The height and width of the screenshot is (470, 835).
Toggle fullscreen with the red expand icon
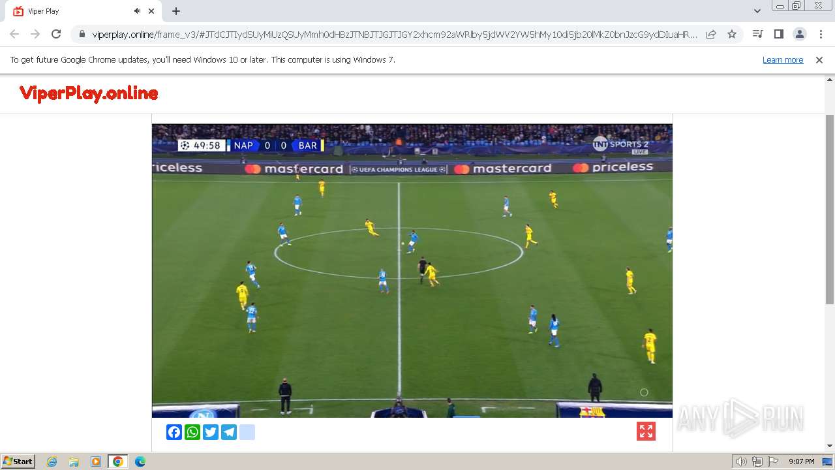(646, 431)
